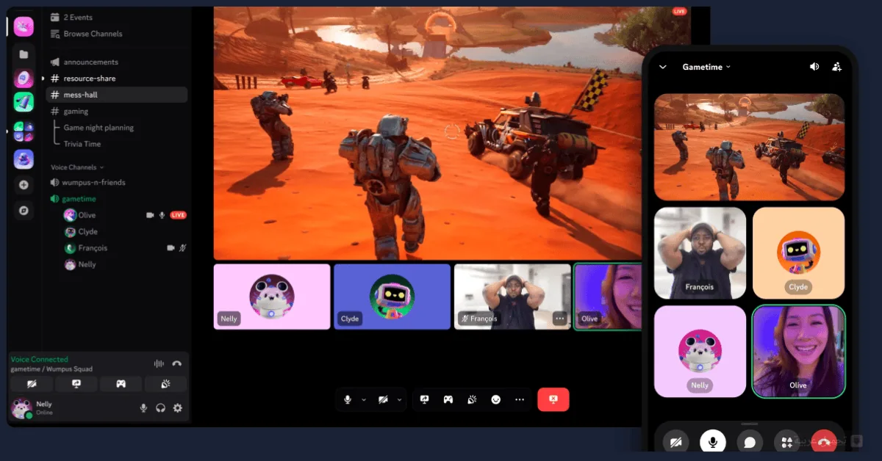Tap Olive's video tile on phone
This screenshot has width=882, height=461.
click(x=798, y=352)
